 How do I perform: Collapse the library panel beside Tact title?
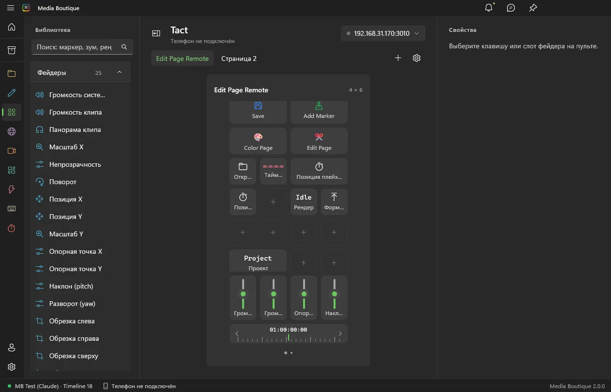[x=156, y=33]
